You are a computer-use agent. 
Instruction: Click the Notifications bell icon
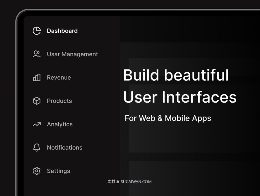tap(37, 148)
